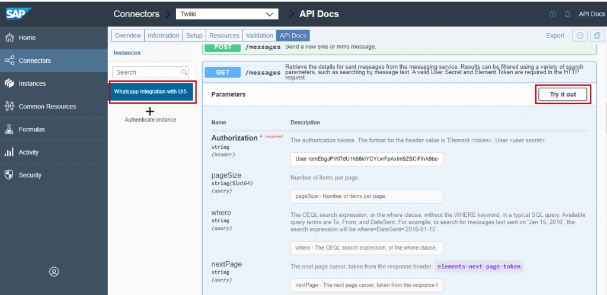This screenshot has height=295, width=607.
Task: Open the user profile icon
Action: click(x=54, y=272)
